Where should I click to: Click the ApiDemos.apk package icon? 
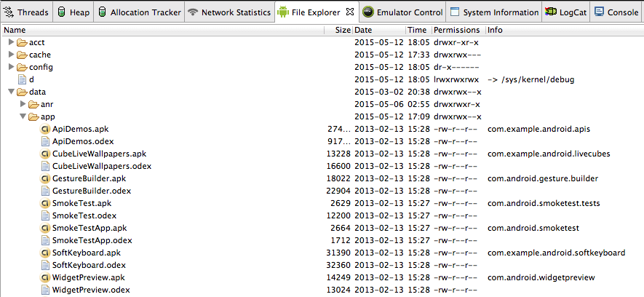tap(45, 129)
